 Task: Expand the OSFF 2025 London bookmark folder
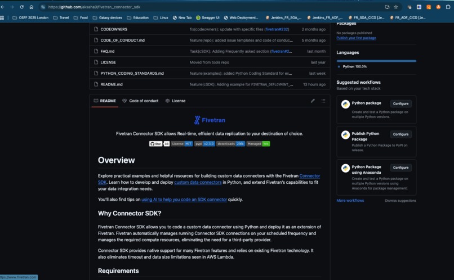[x=30, y=17]
